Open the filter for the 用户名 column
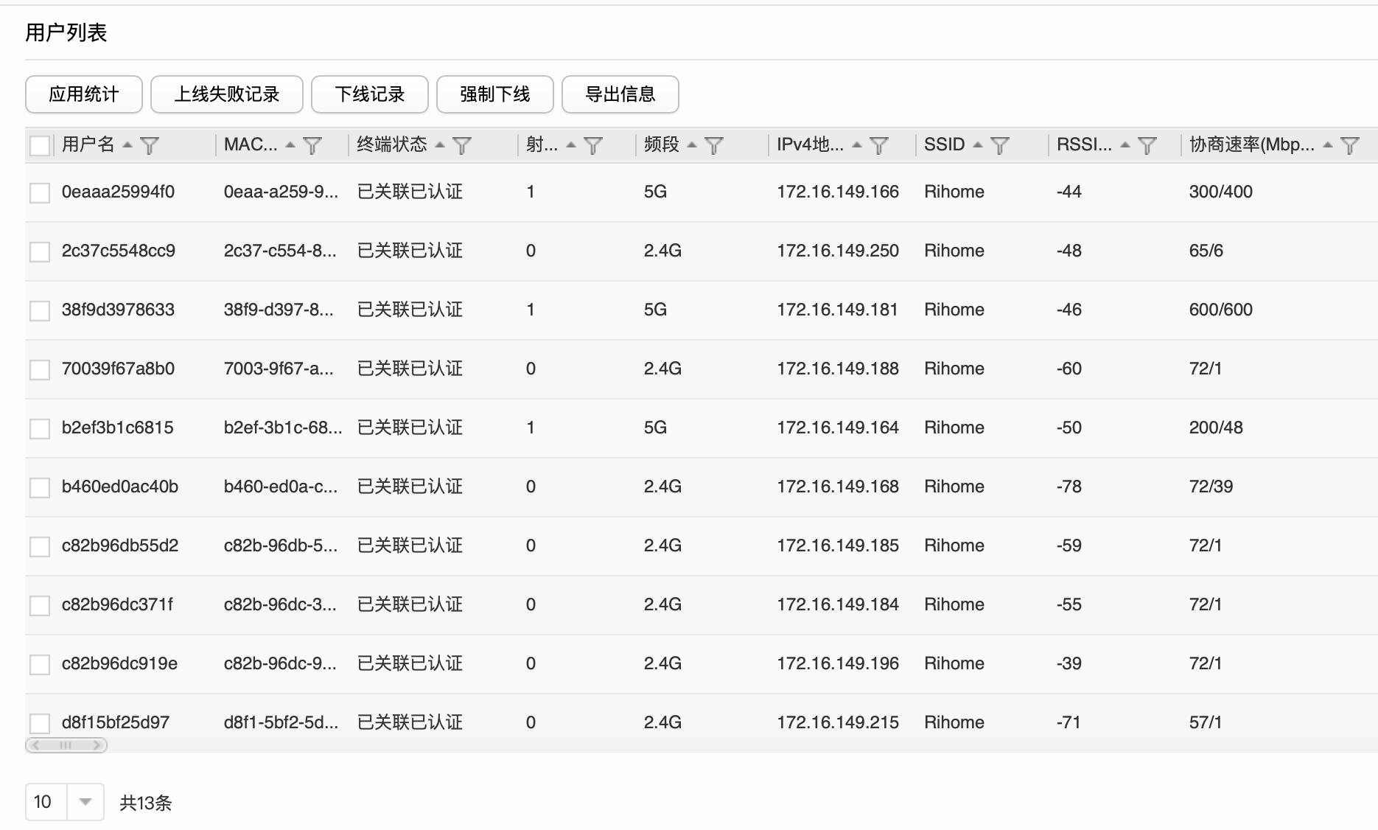Viewport: 1378px width, 830px height. point(151,145)
